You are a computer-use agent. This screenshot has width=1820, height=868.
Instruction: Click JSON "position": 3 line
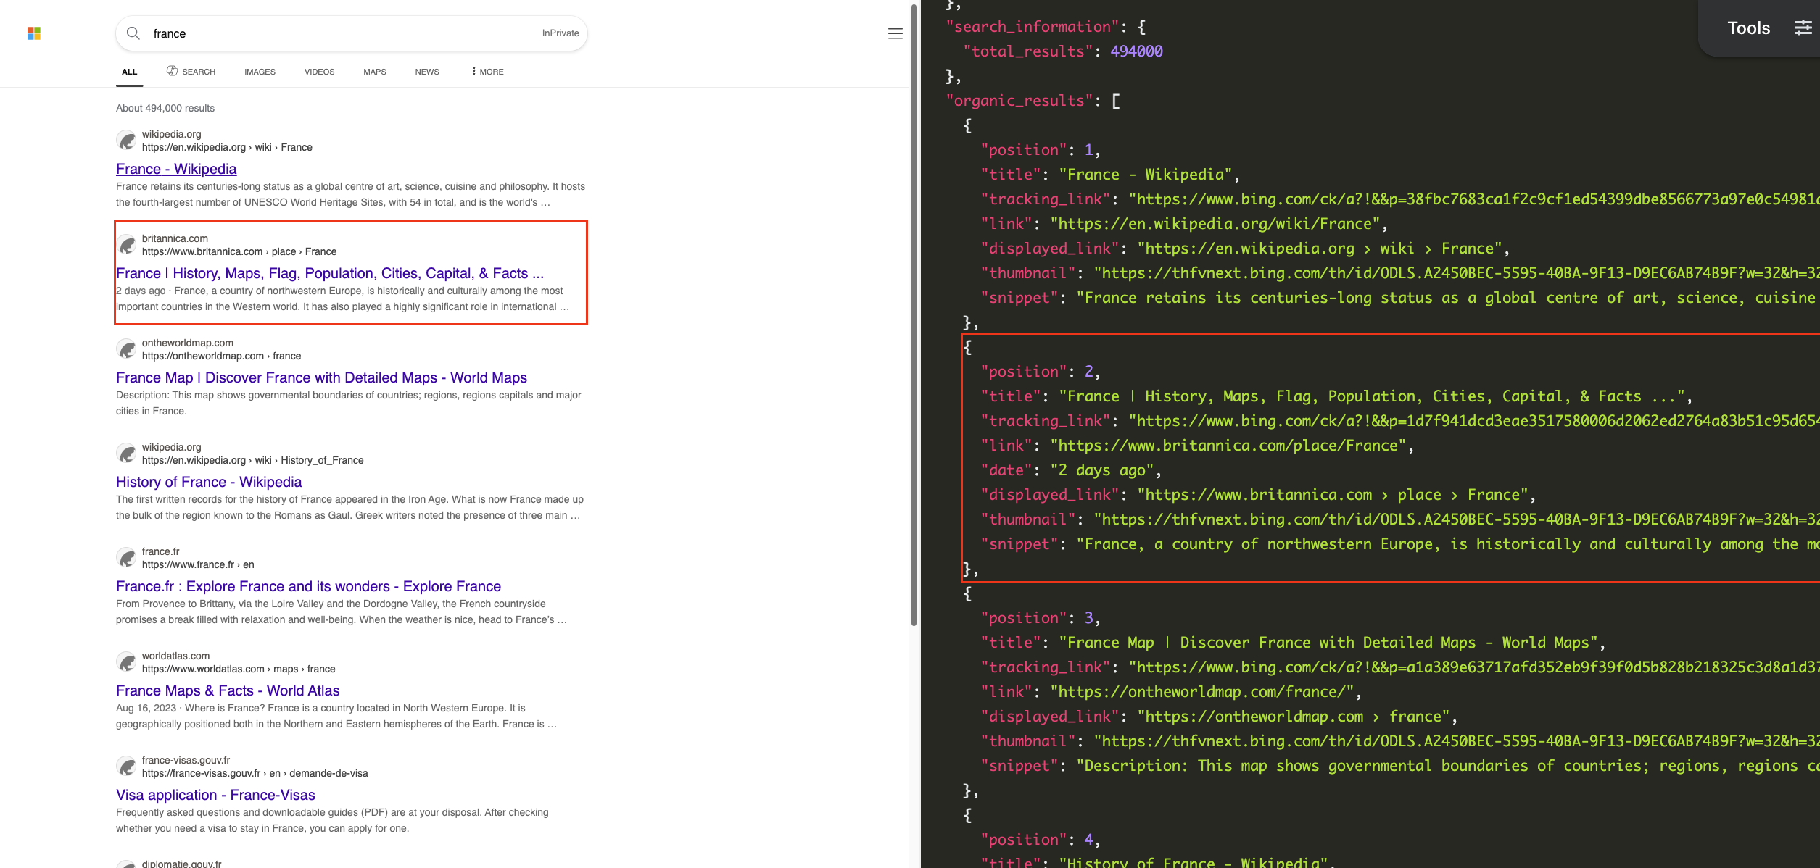click(x=1041, y=618)
